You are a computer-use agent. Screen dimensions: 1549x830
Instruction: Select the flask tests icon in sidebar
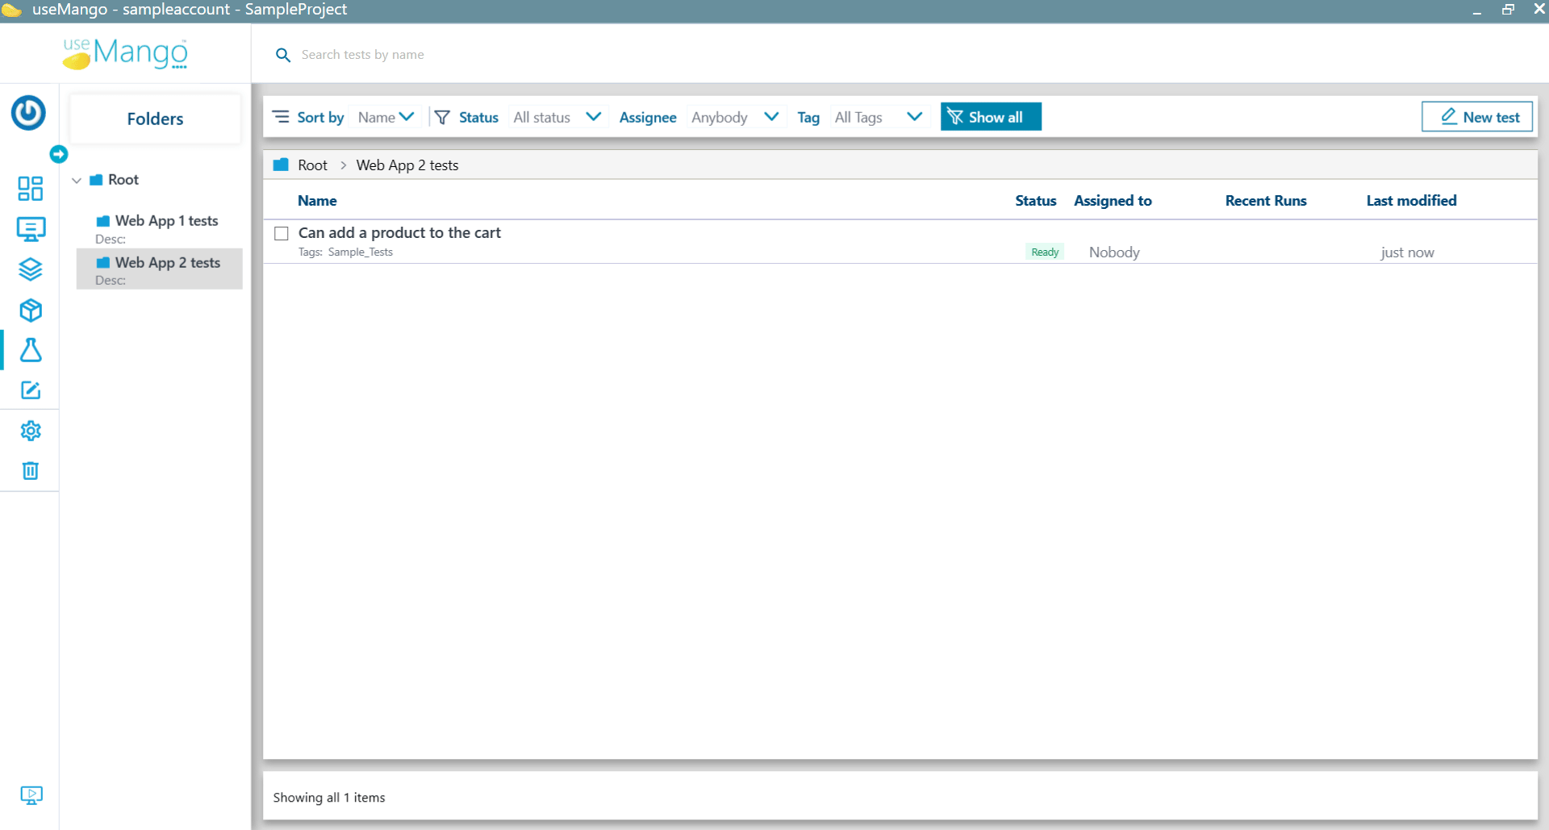tap(30, 350)
